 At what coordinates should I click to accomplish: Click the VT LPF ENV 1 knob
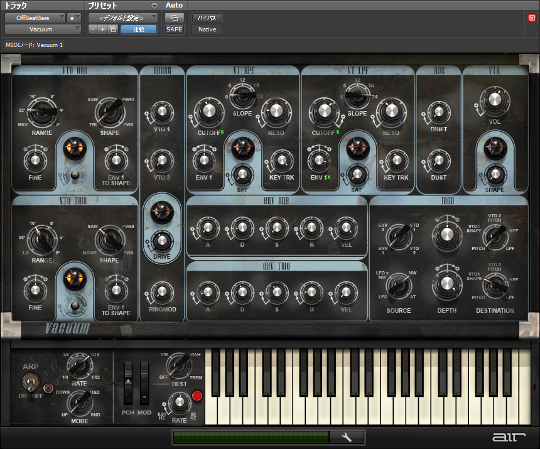coord(319,160)
